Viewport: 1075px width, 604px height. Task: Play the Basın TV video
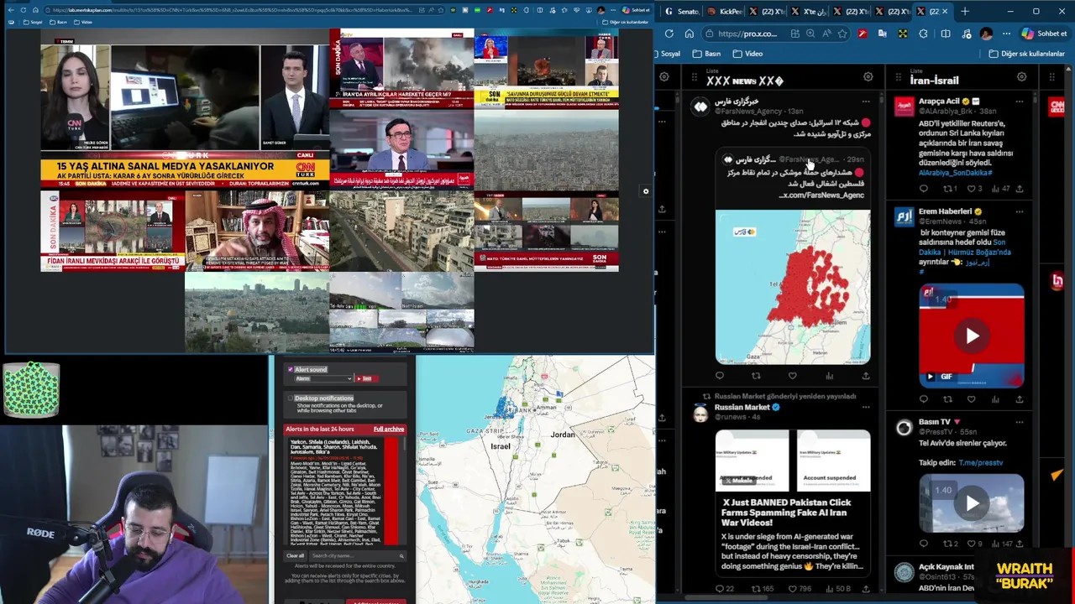pos(972,503)
